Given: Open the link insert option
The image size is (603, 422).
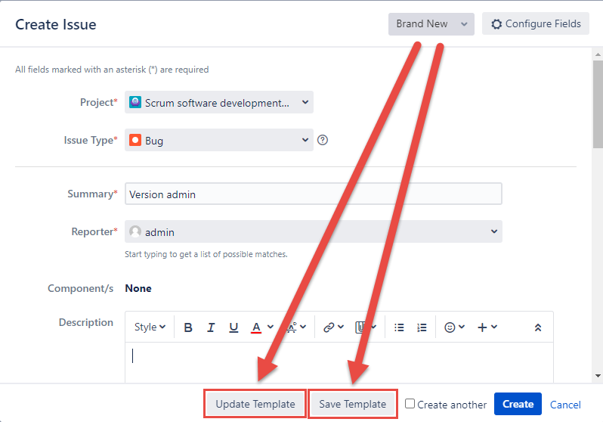Looking at the screenshot, I should [x=333, y=327].
